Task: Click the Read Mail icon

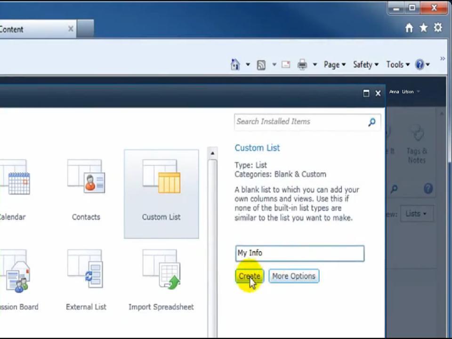Action: point(285,65)
